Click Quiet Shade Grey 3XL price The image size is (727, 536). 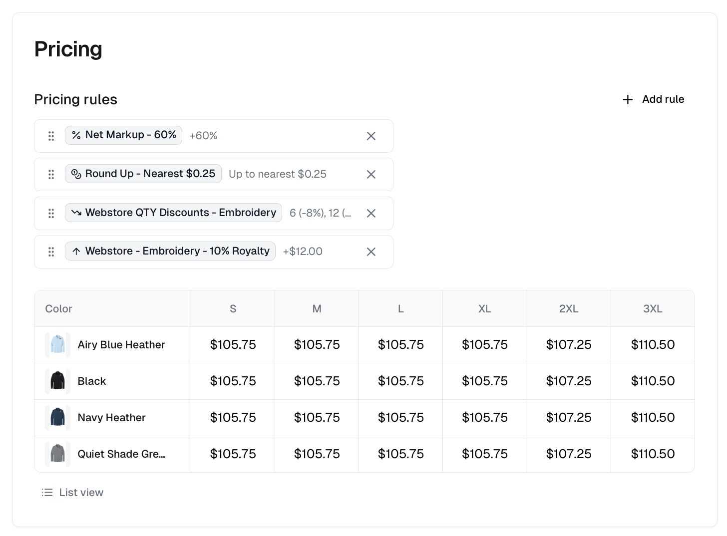point(653,454)
